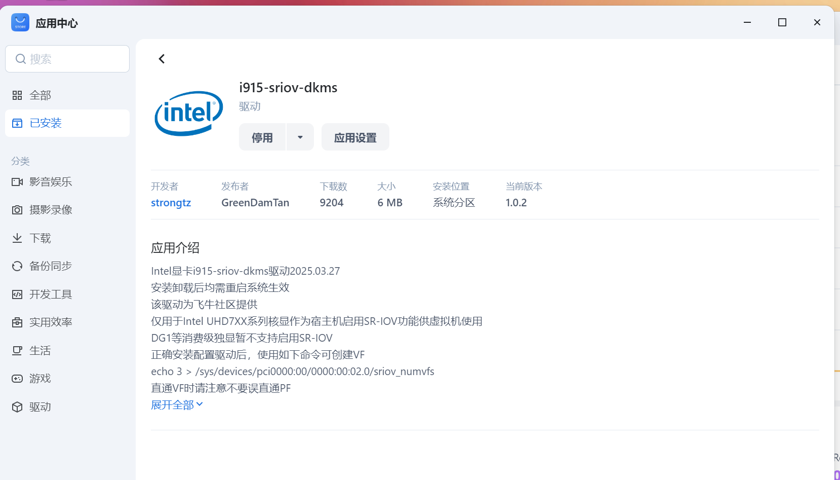Click the 驱动 cube icon
The height and width of the screenshot is (480, 840).
(17, 407)
